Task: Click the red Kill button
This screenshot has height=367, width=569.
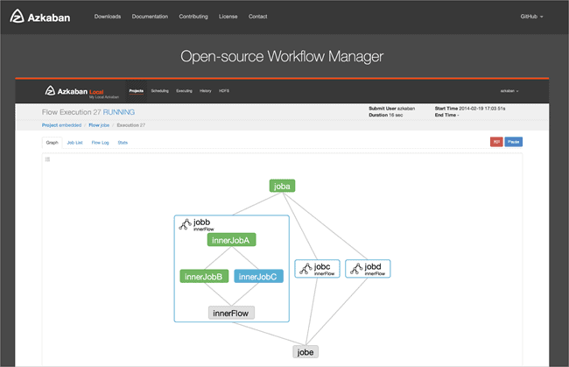Action: pos(496,142)
